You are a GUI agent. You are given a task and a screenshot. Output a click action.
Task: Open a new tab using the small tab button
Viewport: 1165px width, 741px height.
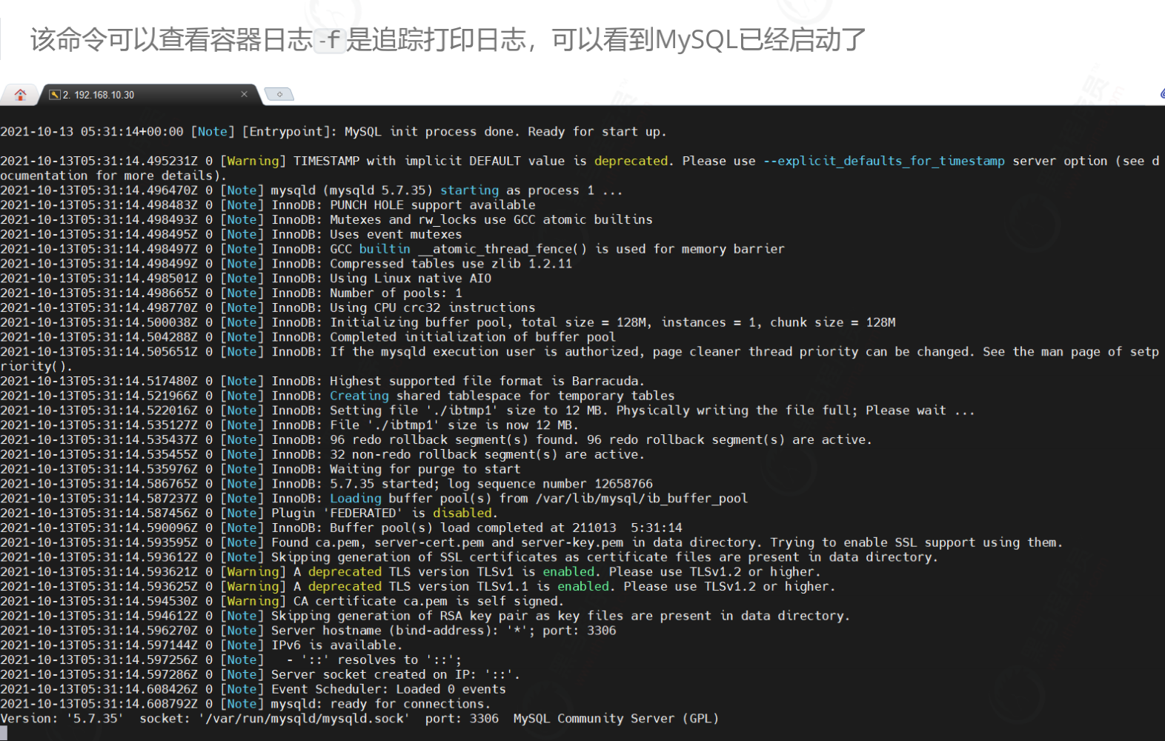click(x=279, y=94)
